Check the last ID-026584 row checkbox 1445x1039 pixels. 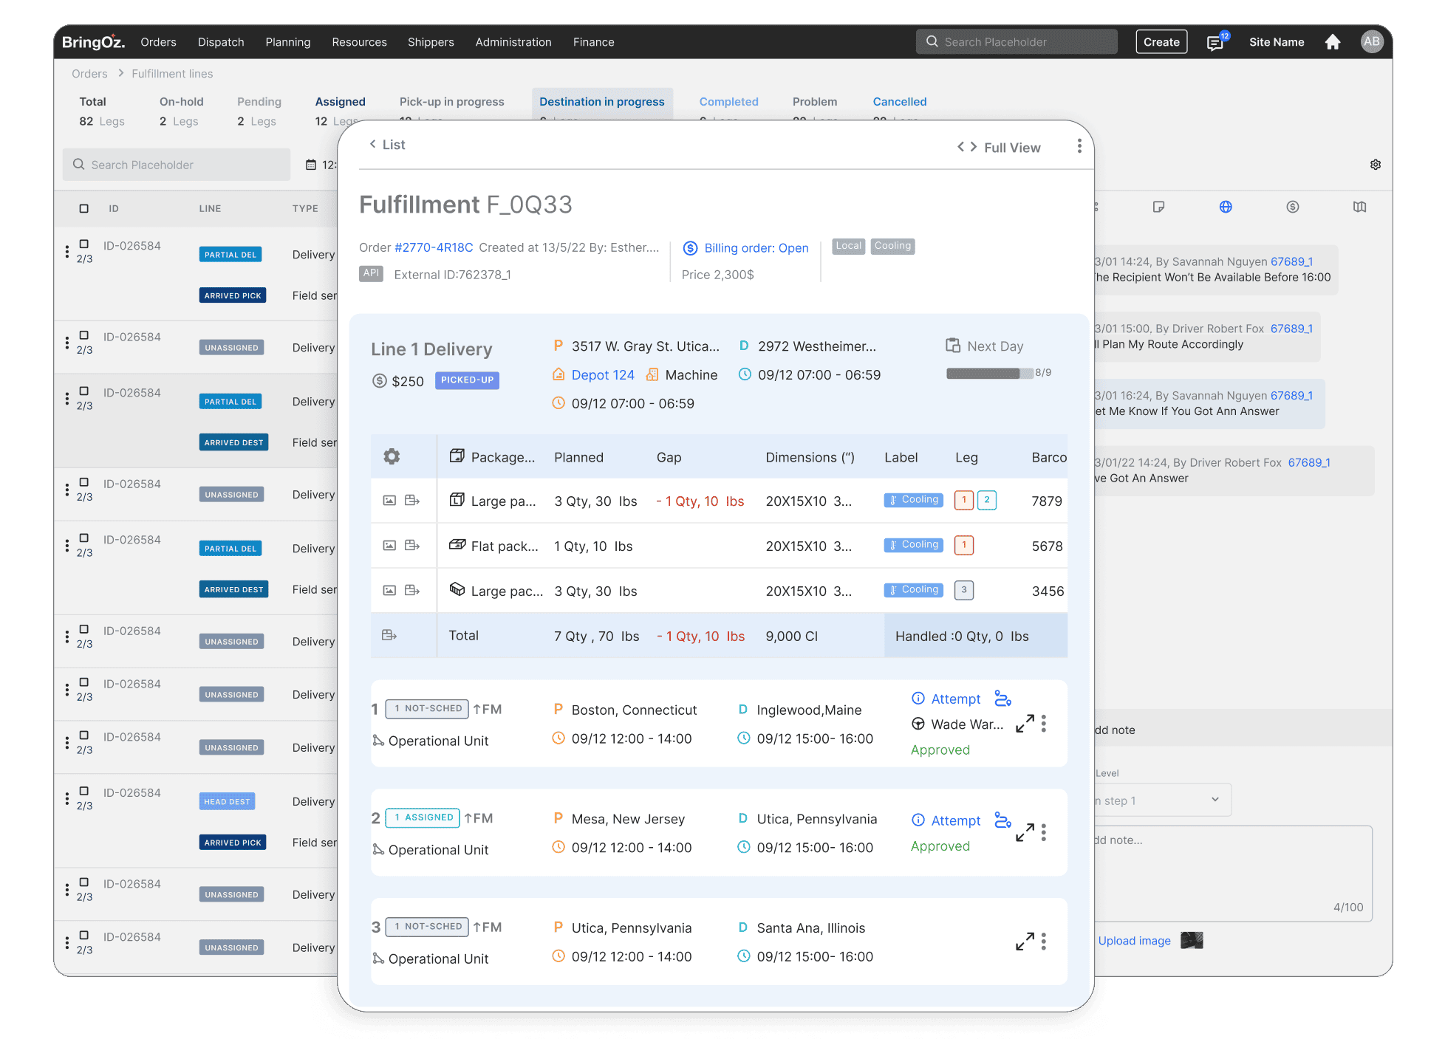pos(84,935)
